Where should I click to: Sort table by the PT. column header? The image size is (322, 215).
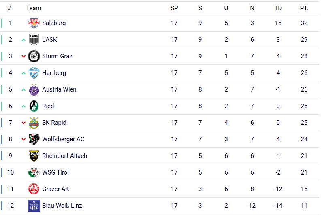click(304, 8)
